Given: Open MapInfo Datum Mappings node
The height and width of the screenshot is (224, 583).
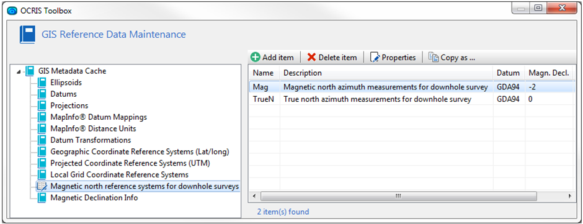Looking at the screenshot, I should 99,117.
